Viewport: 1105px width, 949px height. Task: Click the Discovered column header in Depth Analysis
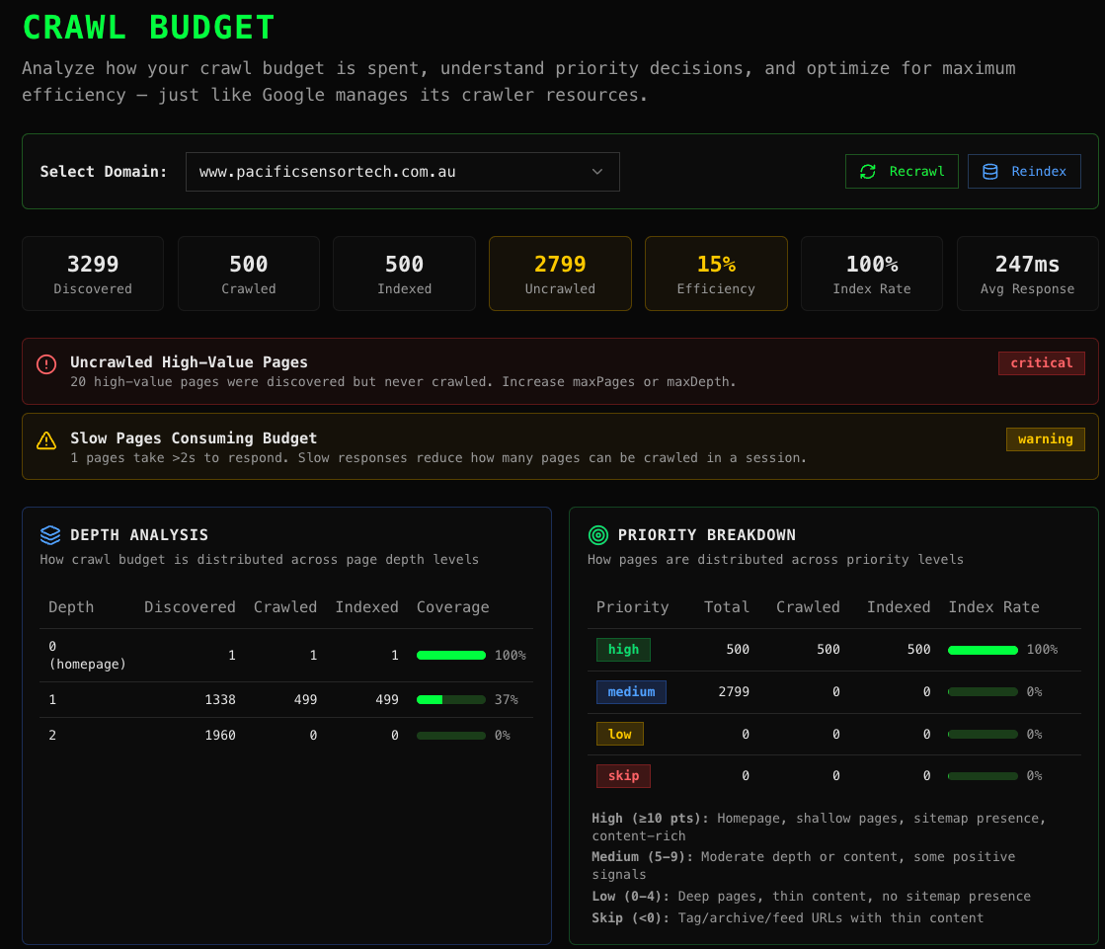click(x=190, y=607)
